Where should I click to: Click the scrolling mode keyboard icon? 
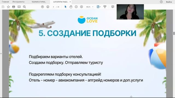(105, 7)
